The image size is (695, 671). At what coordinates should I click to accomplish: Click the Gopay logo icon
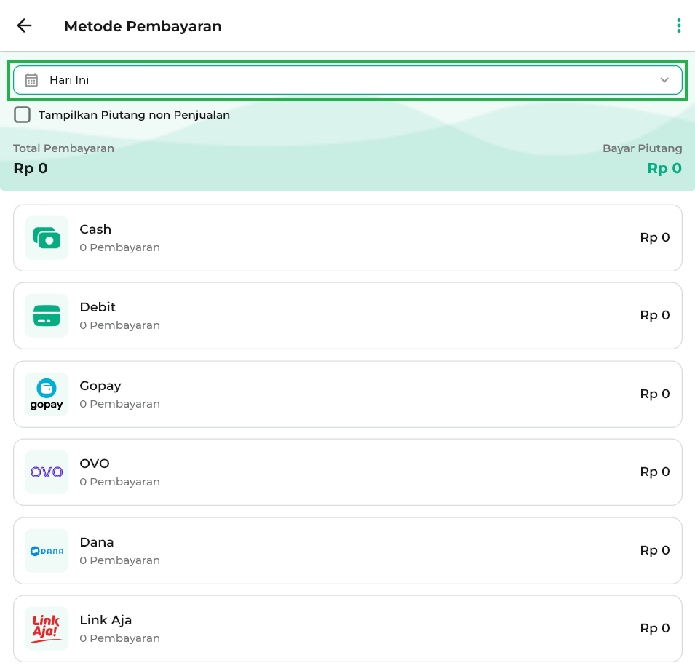47,394
